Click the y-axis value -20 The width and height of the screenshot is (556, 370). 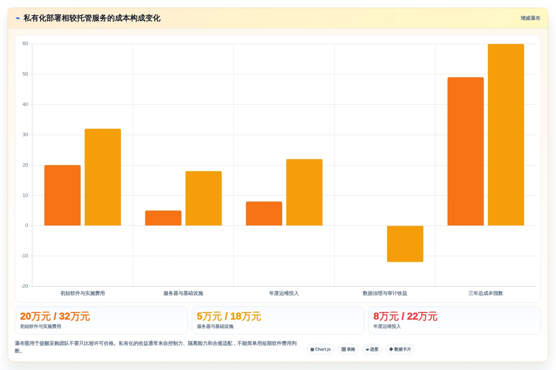coord(24,286)
